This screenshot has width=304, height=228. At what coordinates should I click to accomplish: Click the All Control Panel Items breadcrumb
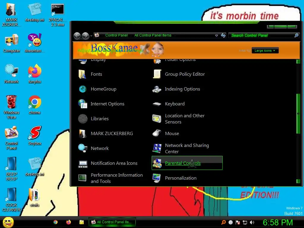(153, 35)
